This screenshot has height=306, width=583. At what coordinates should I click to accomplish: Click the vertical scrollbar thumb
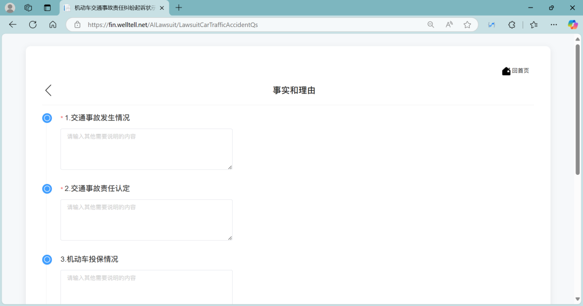click(578, 108)
